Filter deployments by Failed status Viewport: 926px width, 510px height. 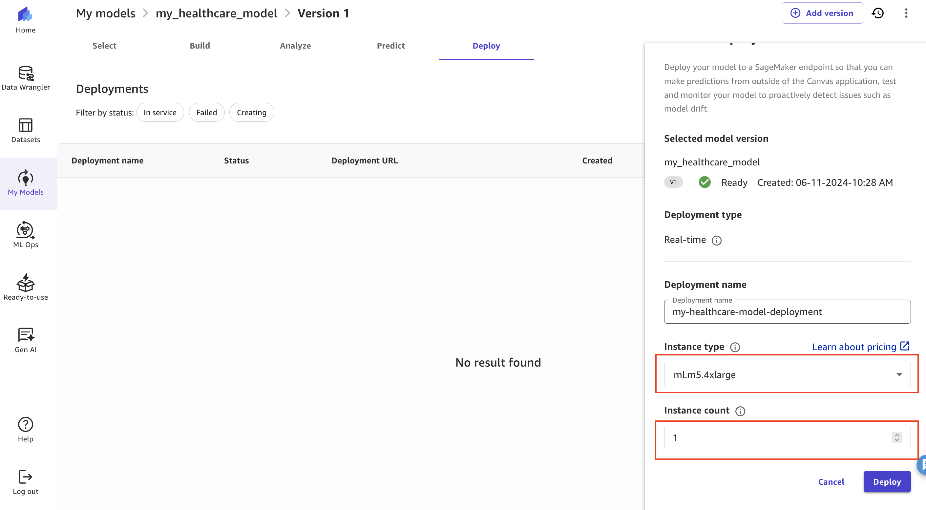207,112
